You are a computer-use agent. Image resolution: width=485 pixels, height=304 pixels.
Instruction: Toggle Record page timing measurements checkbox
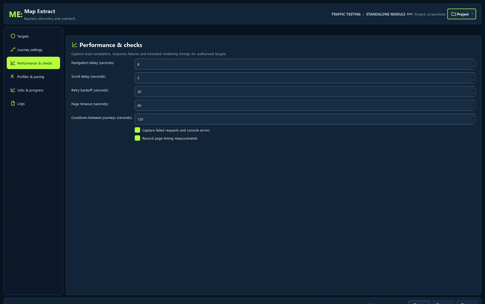(x=137, y=138)
